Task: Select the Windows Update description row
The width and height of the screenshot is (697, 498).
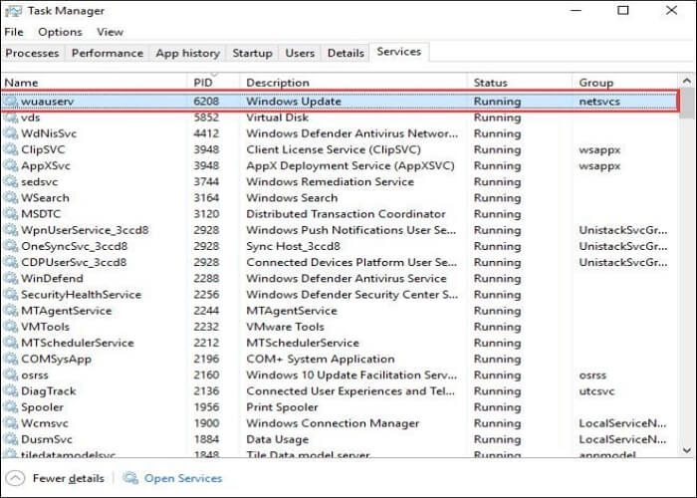Action: pyautogui.click(x=294, y=102)
